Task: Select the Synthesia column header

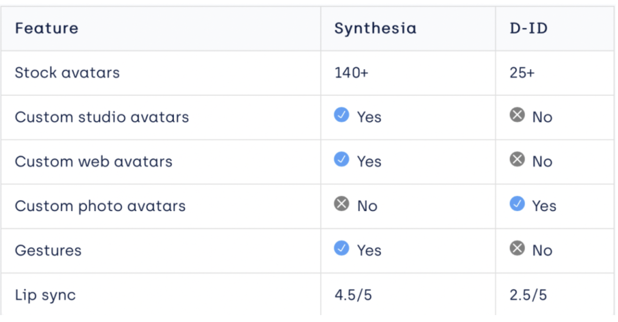Action: tap(375, 28)
